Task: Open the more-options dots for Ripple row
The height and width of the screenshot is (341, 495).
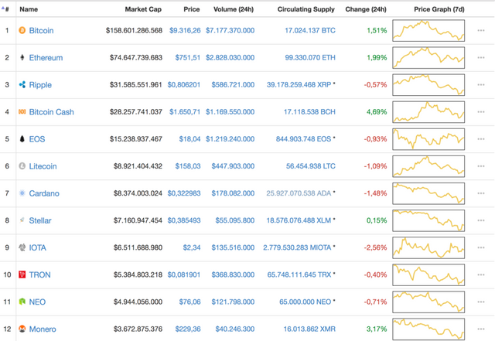Action: (x=481, y=84)
